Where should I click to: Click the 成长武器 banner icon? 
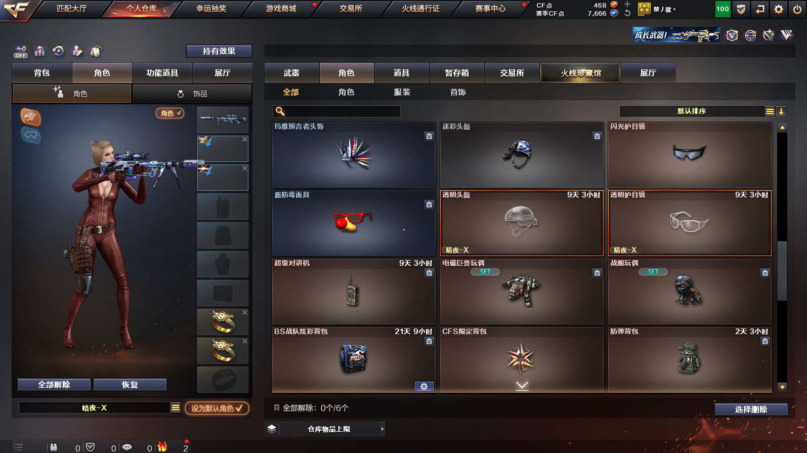coord(676,35)
